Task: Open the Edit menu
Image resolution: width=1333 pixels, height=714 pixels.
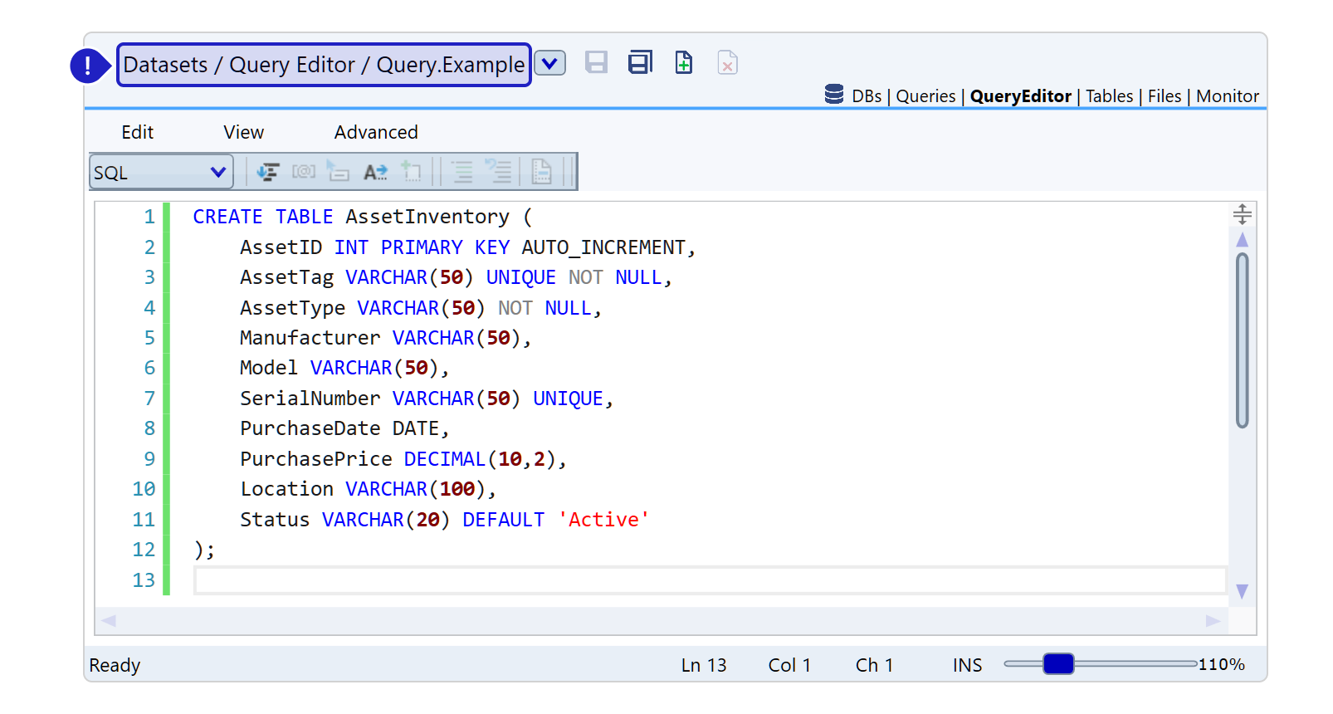Action: pos(138,132)
